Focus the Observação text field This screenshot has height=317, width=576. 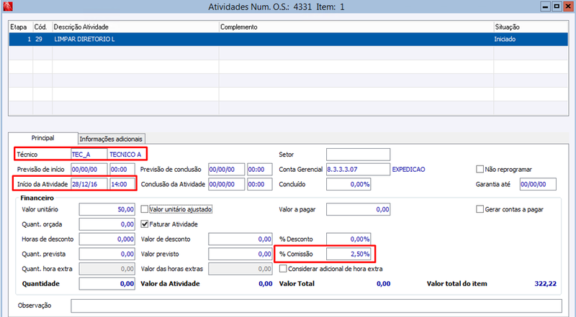tap(316, 305)
